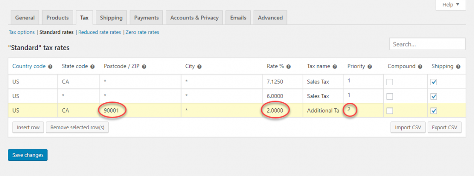474x176 pixels.
Task: Switch to the Shipping settings tab
Action: pos(111,18)
